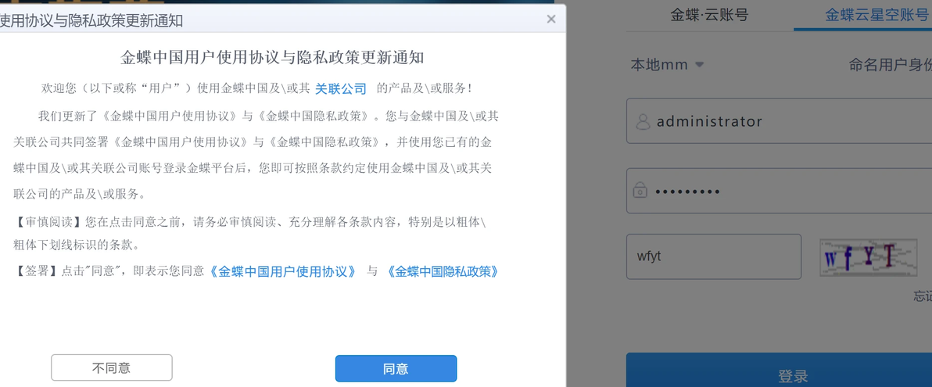Click the 登录 login button
The height and width of the screenshot is (387, 932).
[x=779, y=370]
